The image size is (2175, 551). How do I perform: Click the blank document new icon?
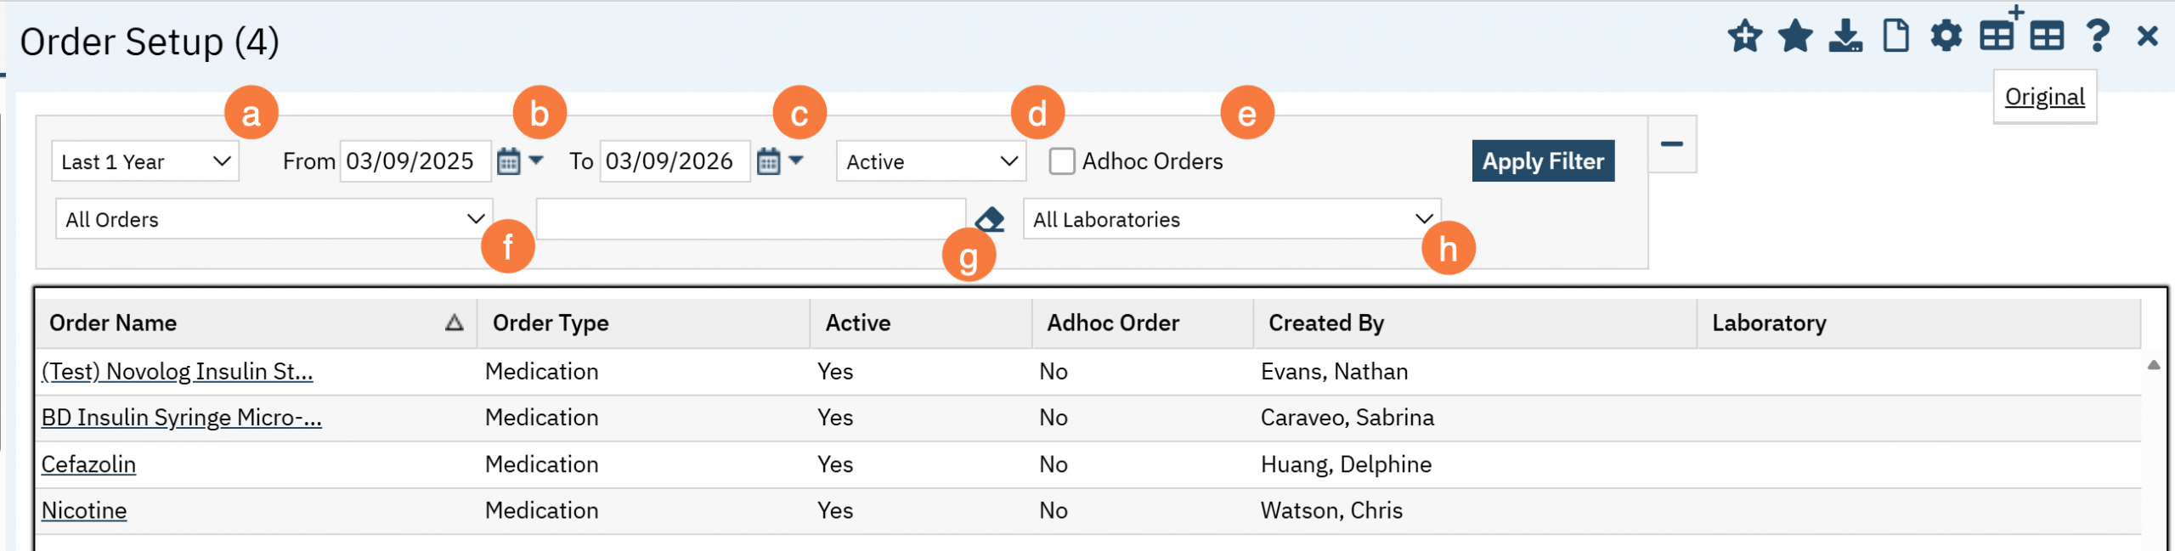point(1895,37)
